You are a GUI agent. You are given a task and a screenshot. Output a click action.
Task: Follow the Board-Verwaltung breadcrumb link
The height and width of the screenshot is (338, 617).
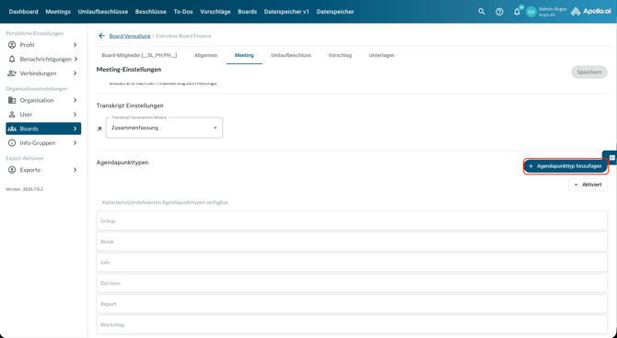[x=130, y=36]
